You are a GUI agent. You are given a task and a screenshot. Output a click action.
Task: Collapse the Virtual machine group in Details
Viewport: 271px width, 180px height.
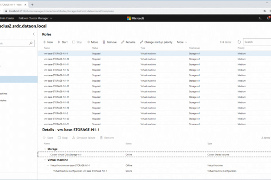[x=45, y=160]
